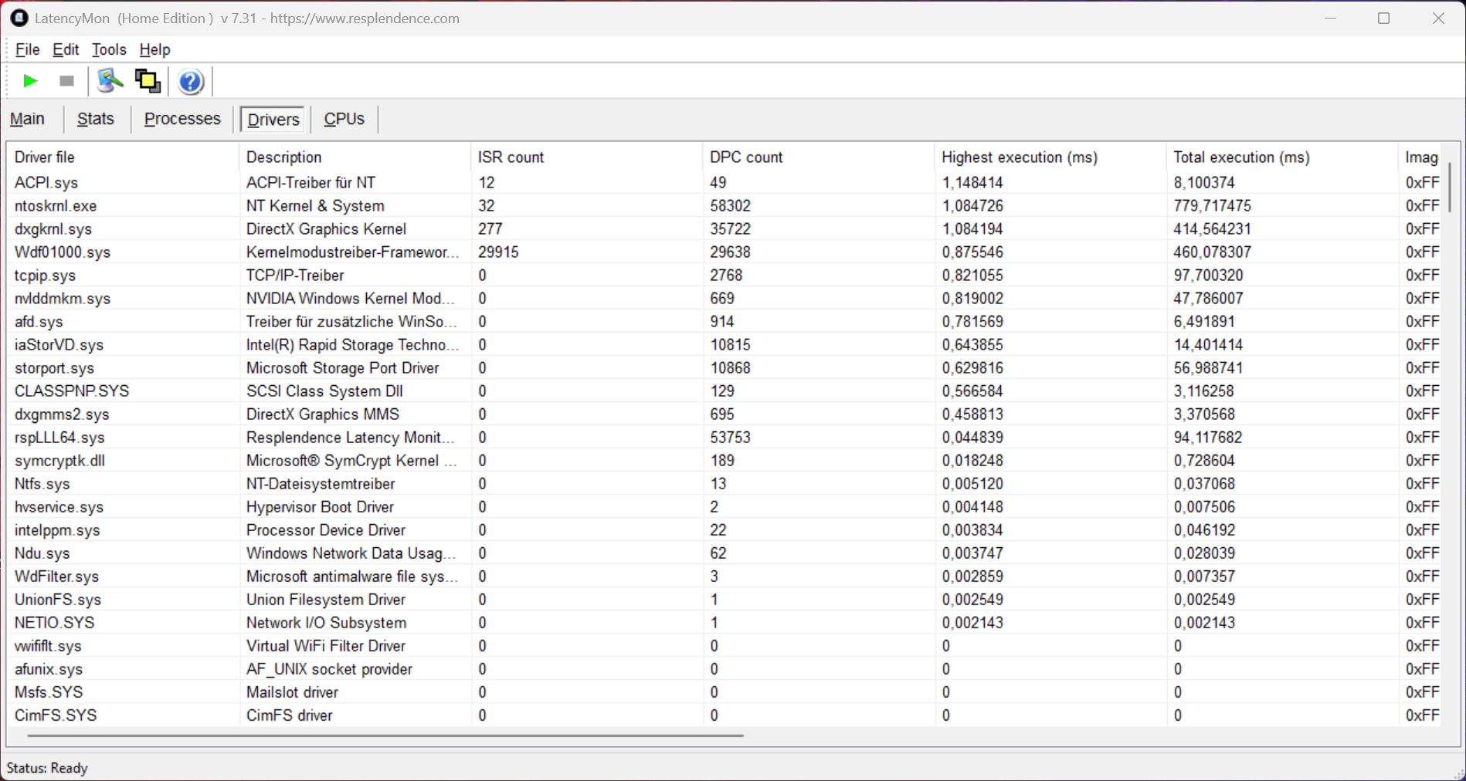The width and height of the screenshot is (1466, 781).
Task: Open the File menu
Action: pyautogui.click(x=27, y=49)
